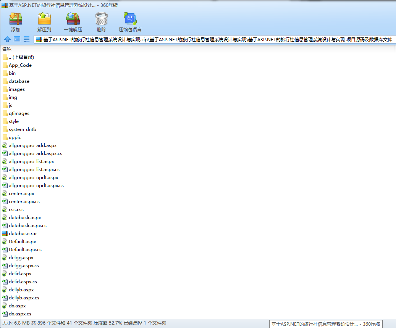Select the qtimages folder icon
This screenshot has height=328, width=396.
[x=5, y=113]
